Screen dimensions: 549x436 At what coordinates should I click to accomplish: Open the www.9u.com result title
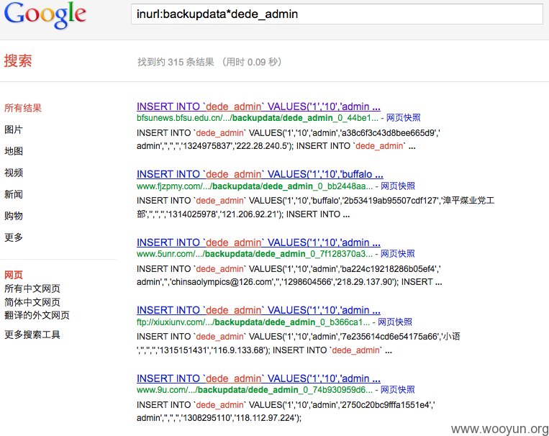click(258, 378)
